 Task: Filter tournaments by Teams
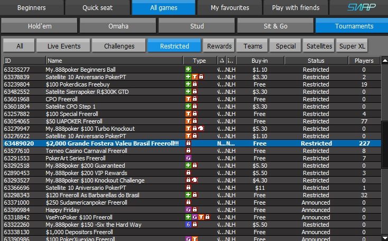click(252, 46)
